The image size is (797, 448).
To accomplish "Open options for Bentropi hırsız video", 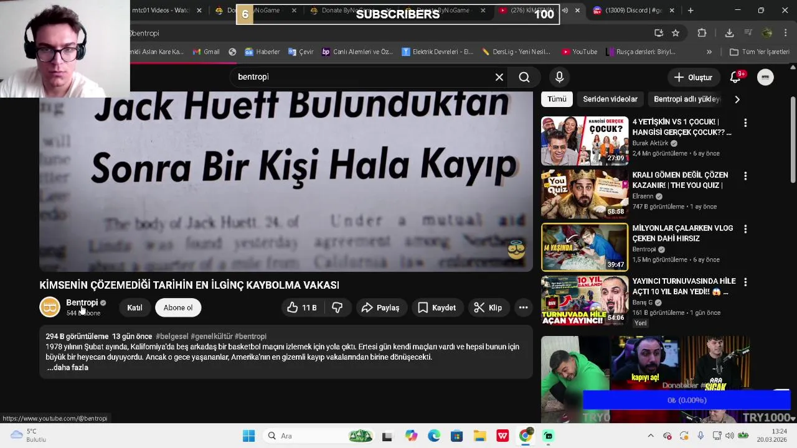I will pyautogui.click(x=745, y=229).
